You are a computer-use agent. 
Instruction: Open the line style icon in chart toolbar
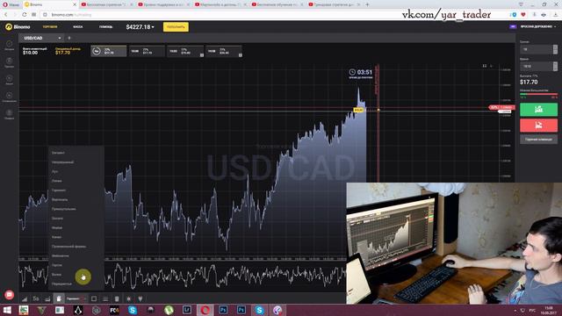click(105, 298)
